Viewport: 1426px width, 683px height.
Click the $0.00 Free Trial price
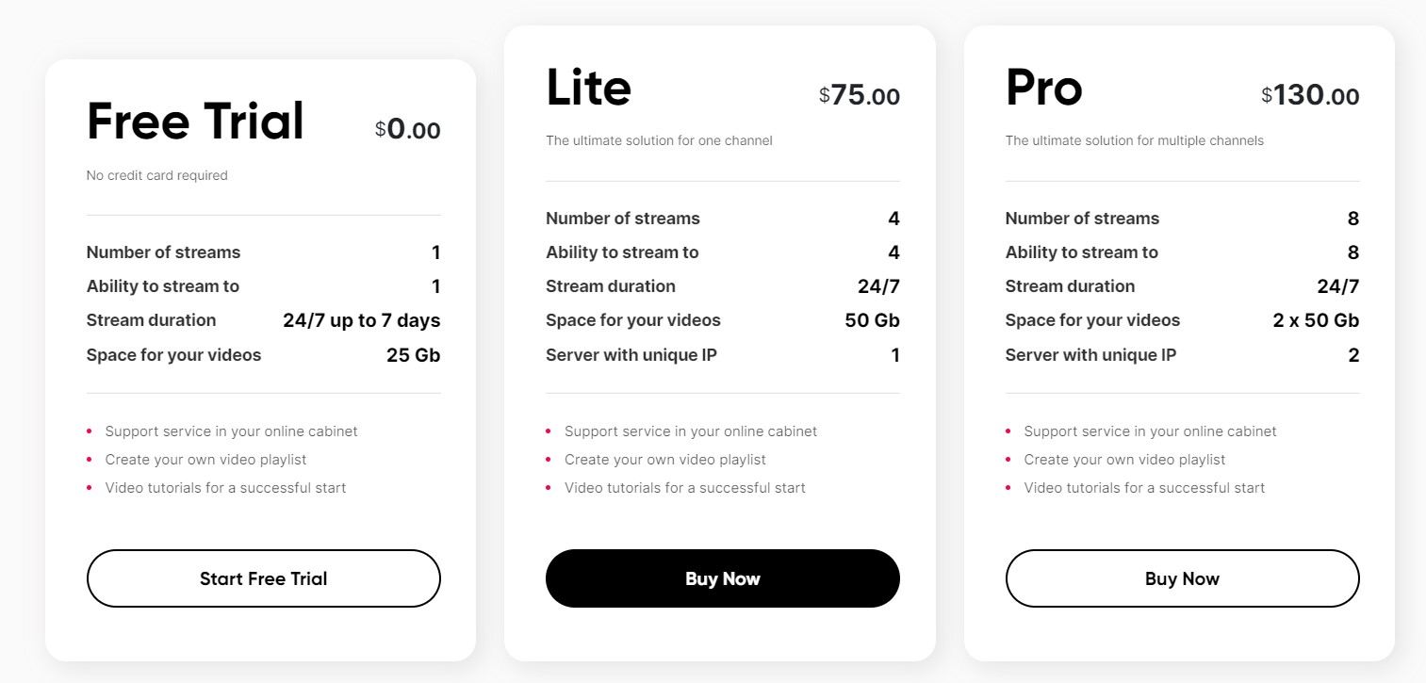[407, 130]
